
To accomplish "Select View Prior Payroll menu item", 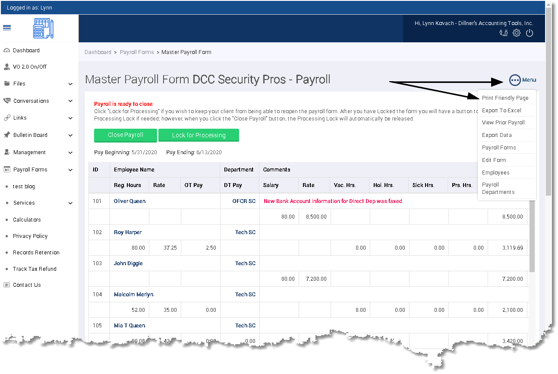I will point(504,123).
